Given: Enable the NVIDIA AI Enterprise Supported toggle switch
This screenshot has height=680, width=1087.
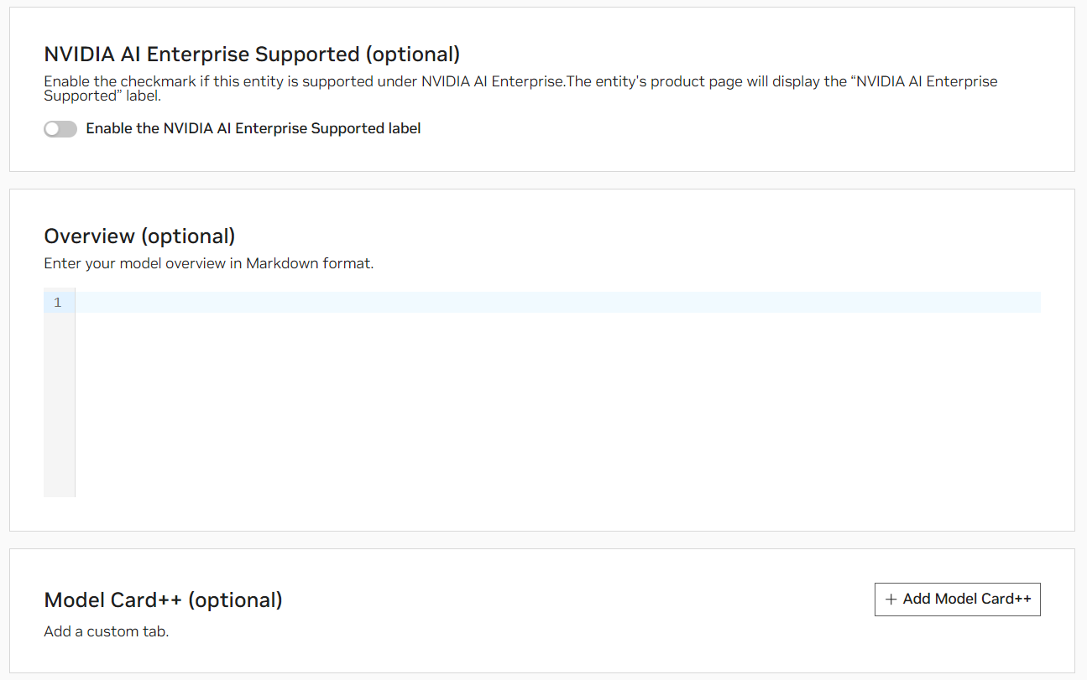Looking at the screenshot, I should coord(60,129).
